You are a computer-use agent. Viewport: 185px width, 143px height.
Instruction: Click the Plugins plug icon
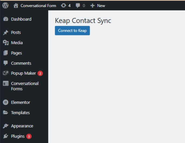pyautogui.click(x=6, y=136)
